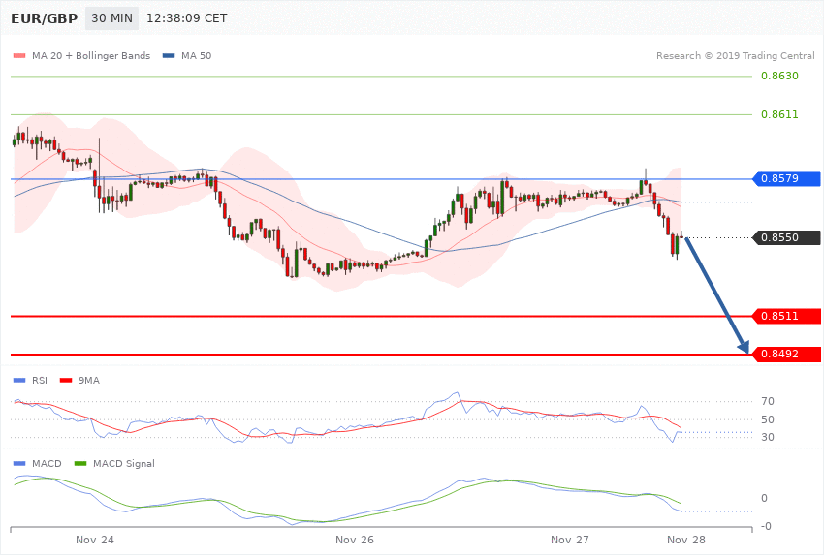Click the MA 50 legend color swatch
This screenshot has width=824, height=558.
pyautogui.click(x=169, y=55)
